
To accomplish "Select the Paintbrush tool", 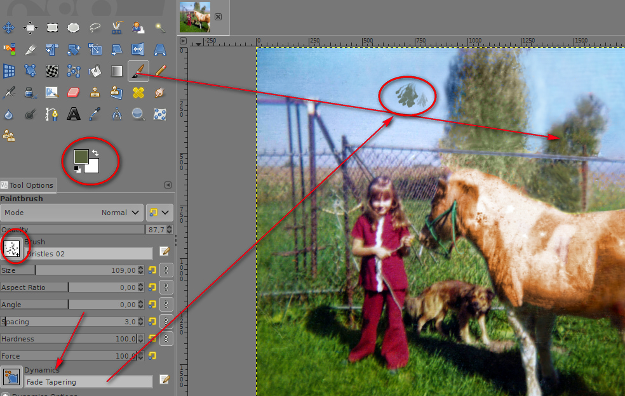I will point(138,71).
